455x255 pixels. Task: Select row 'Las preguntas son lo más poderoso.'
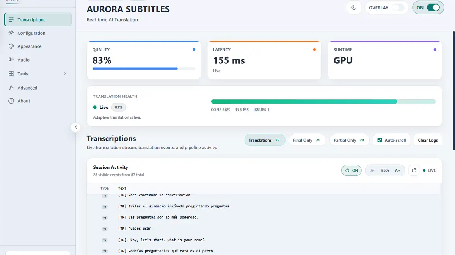(x=264, y=218)
